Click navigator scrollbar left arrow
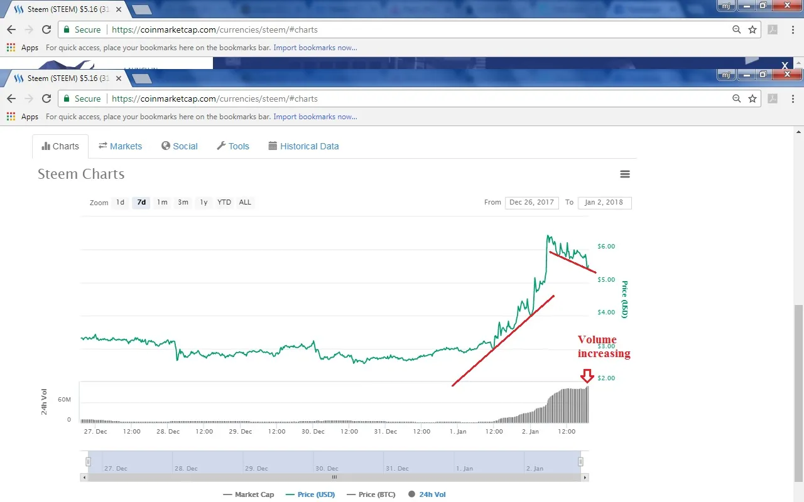This screenshot has height=502, width=804. coord(84,478)
